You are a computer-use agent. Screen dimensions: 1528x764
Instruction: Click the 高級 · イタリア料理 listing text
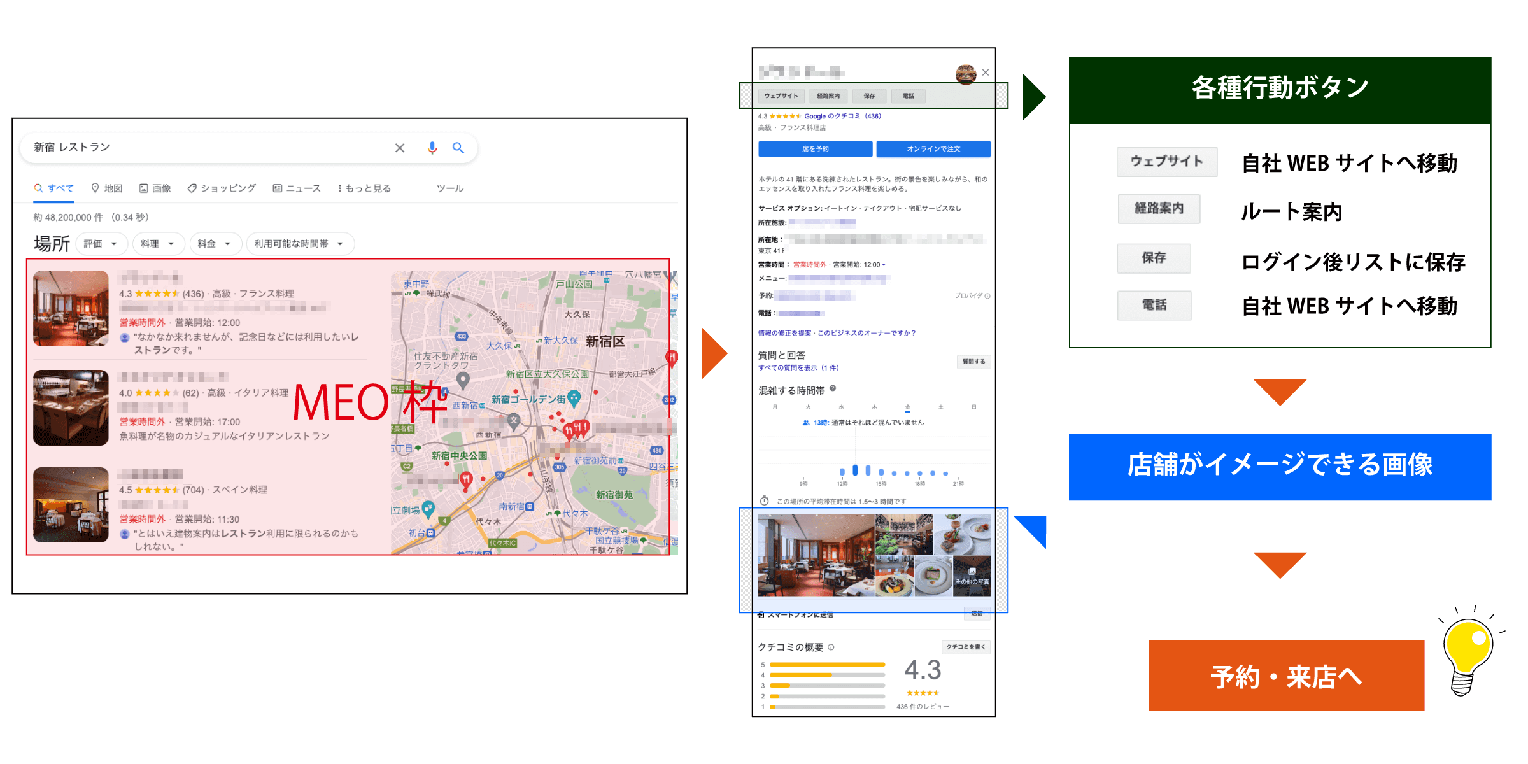[248, 393]
